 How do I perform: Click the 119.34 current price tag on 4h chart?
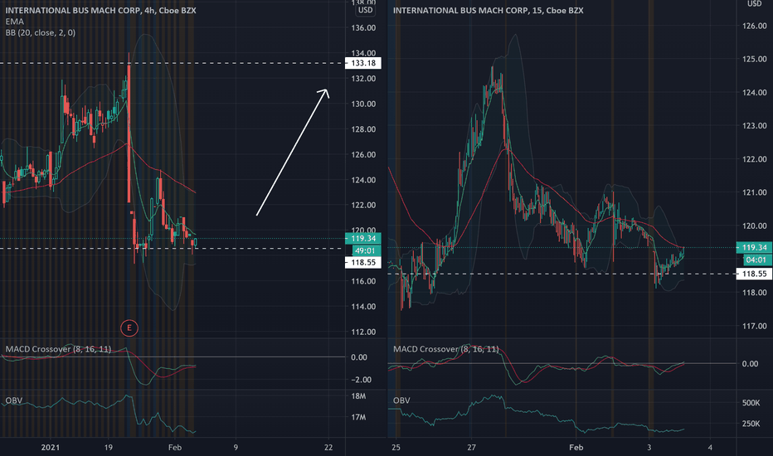[363, 239]
